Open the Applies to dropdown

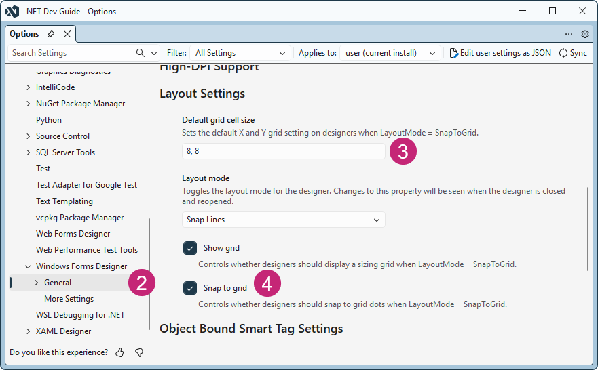[x=390, y=53]
